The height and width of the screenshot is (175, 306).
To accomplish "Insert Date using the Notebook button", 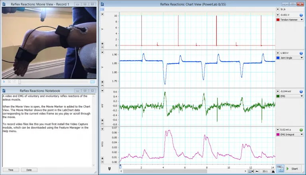I will coord(29,170).
